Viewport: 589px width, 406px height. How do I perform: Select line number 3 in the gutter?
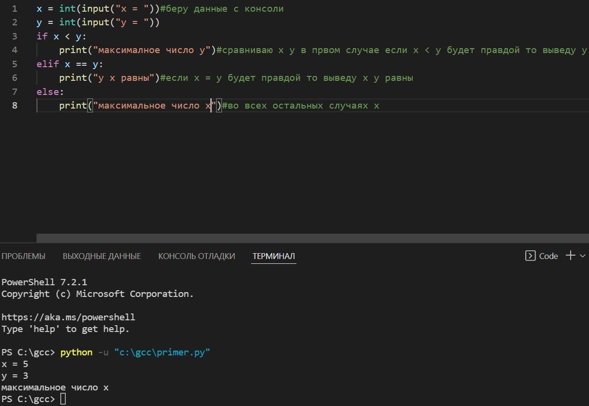point(15,37)
